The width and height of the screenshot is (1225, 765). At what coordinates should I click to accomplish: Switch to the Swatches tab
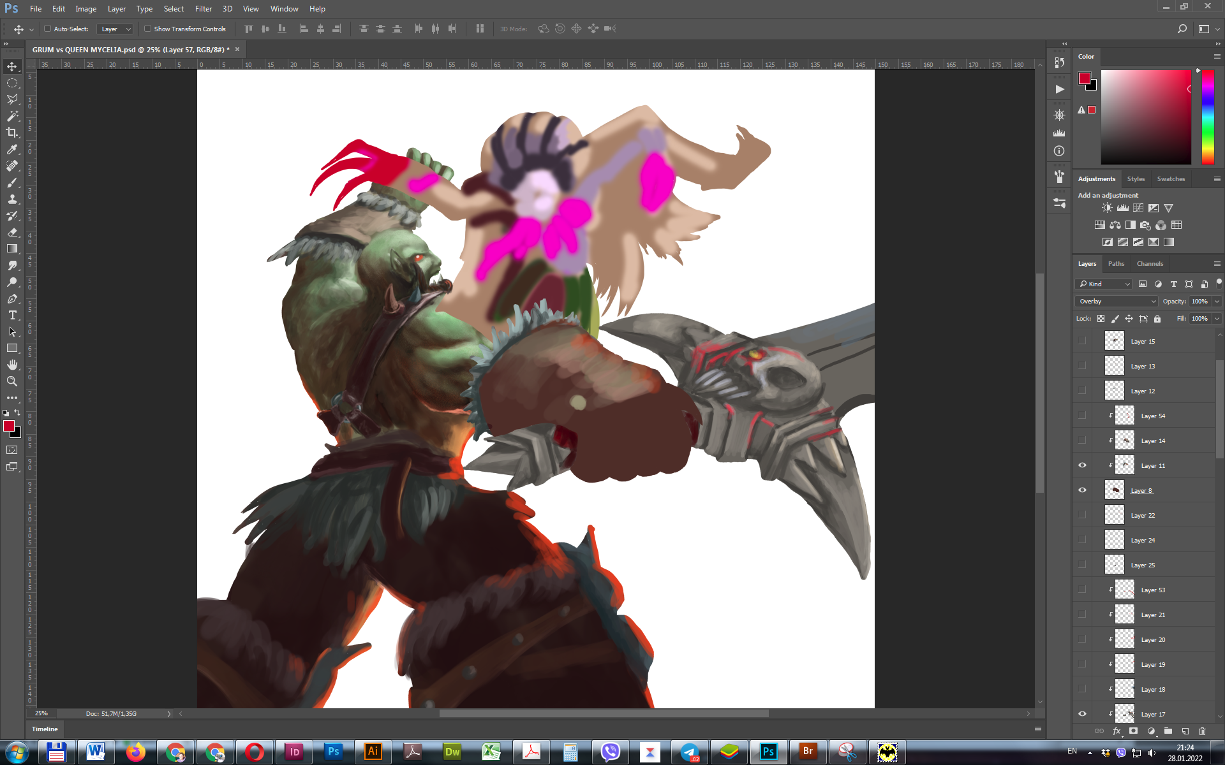[1171, 178]
